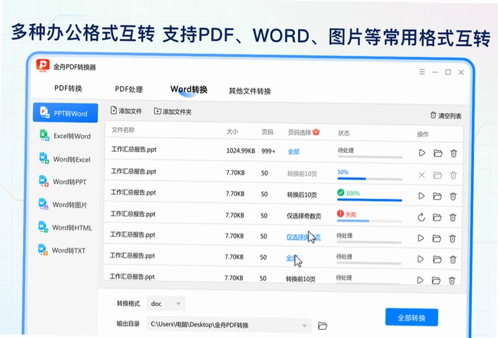498x338 pixels.
Task: Cancel the conversion at 50% progress
Action: (421, 175)
